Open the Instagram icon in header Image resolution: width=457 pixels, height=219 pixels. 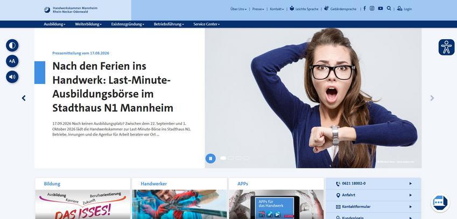click(x=372, y=8)
